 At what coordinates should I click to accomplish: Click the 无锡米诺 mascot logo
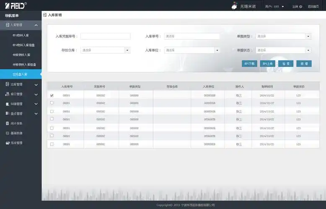(235, 6)
